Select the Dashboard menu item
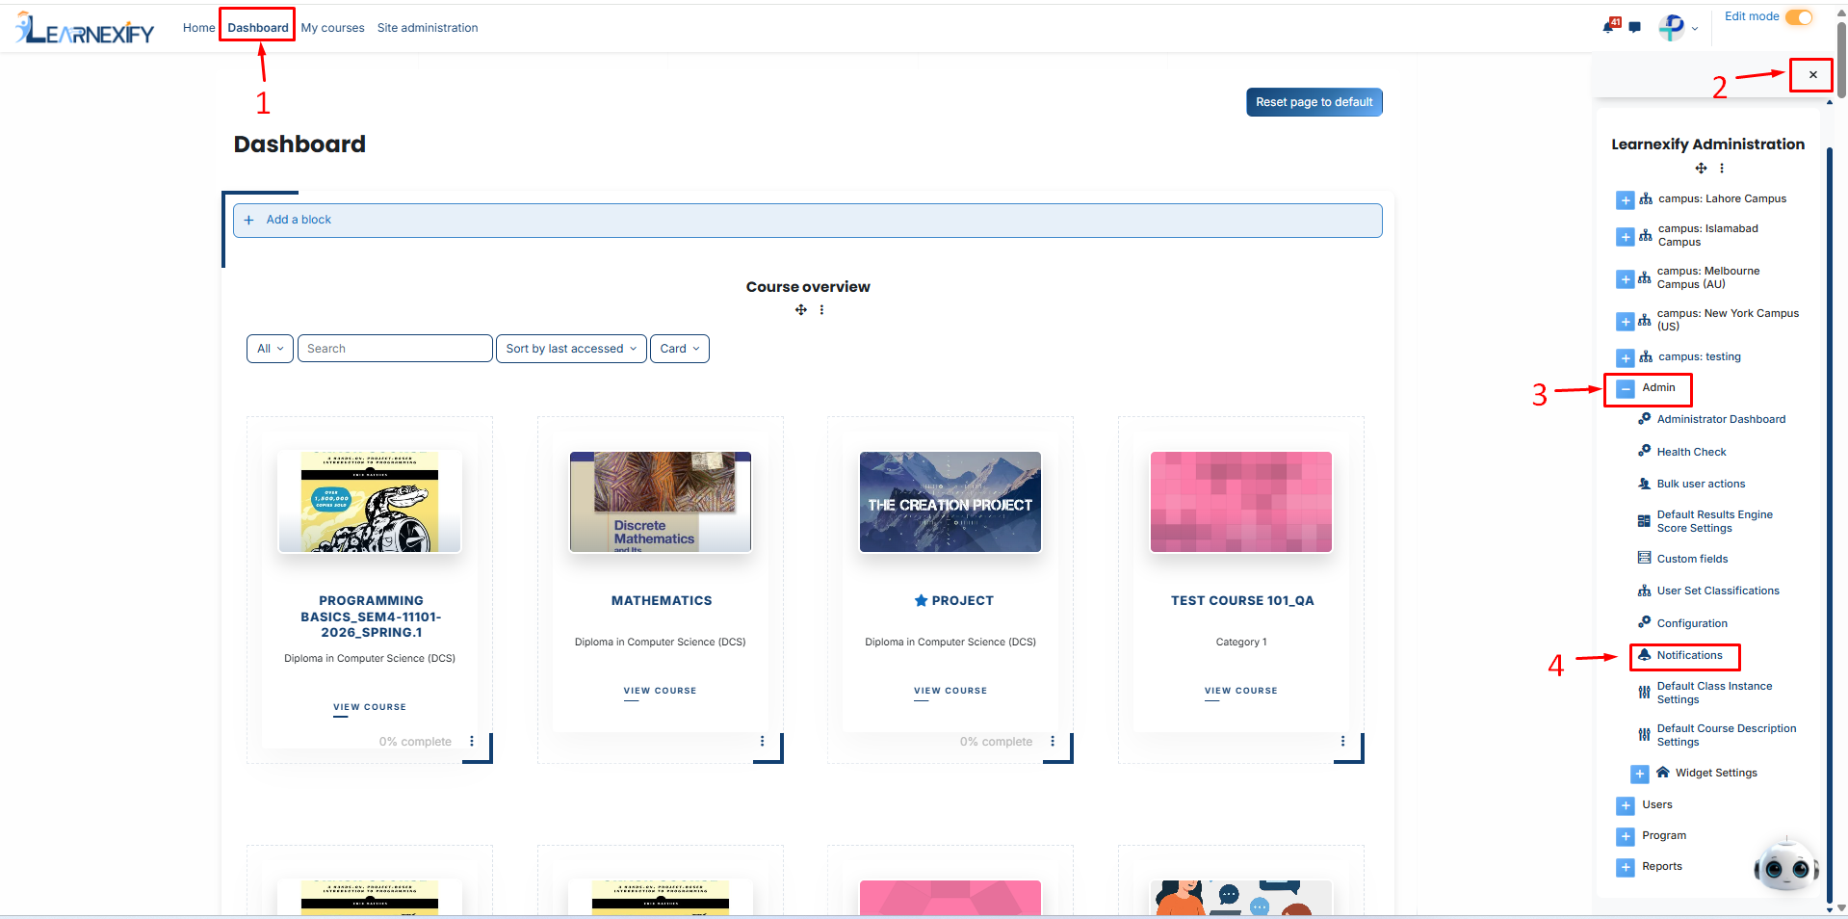Image resolution: width=1848 pixels, height=919 pixels. point(258,28)
